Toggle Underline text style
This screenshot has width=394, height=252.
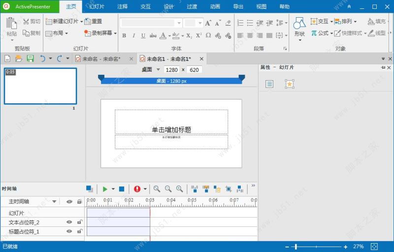(x=143, y=35)
